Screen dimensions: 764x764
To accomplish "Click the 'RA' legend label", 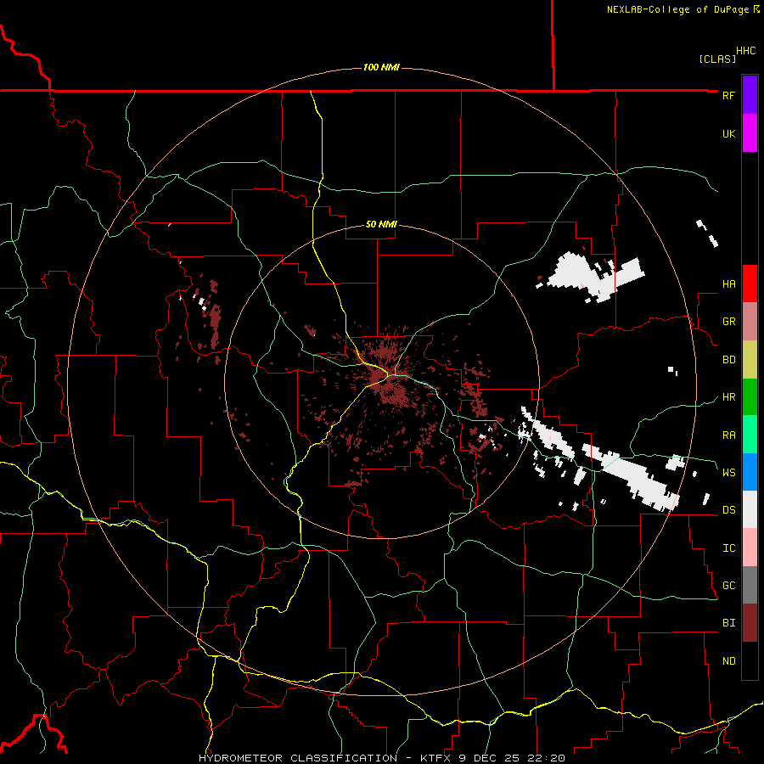I will point(728,435).
